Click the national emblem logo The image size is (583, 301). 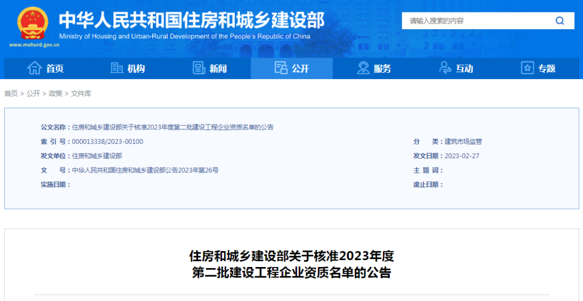coord(32,24)
